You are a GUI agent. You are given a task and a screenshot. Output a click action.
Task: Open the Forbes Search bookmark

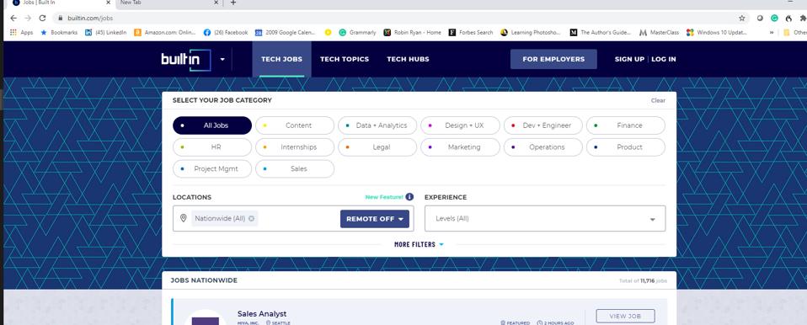[471, 32]
